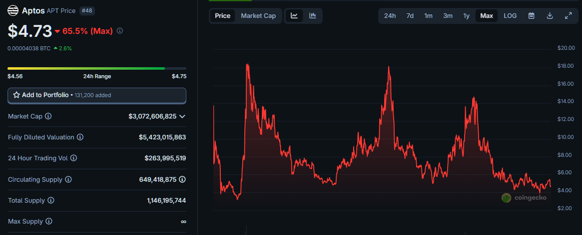Click Add to Portfolio button

97,96
